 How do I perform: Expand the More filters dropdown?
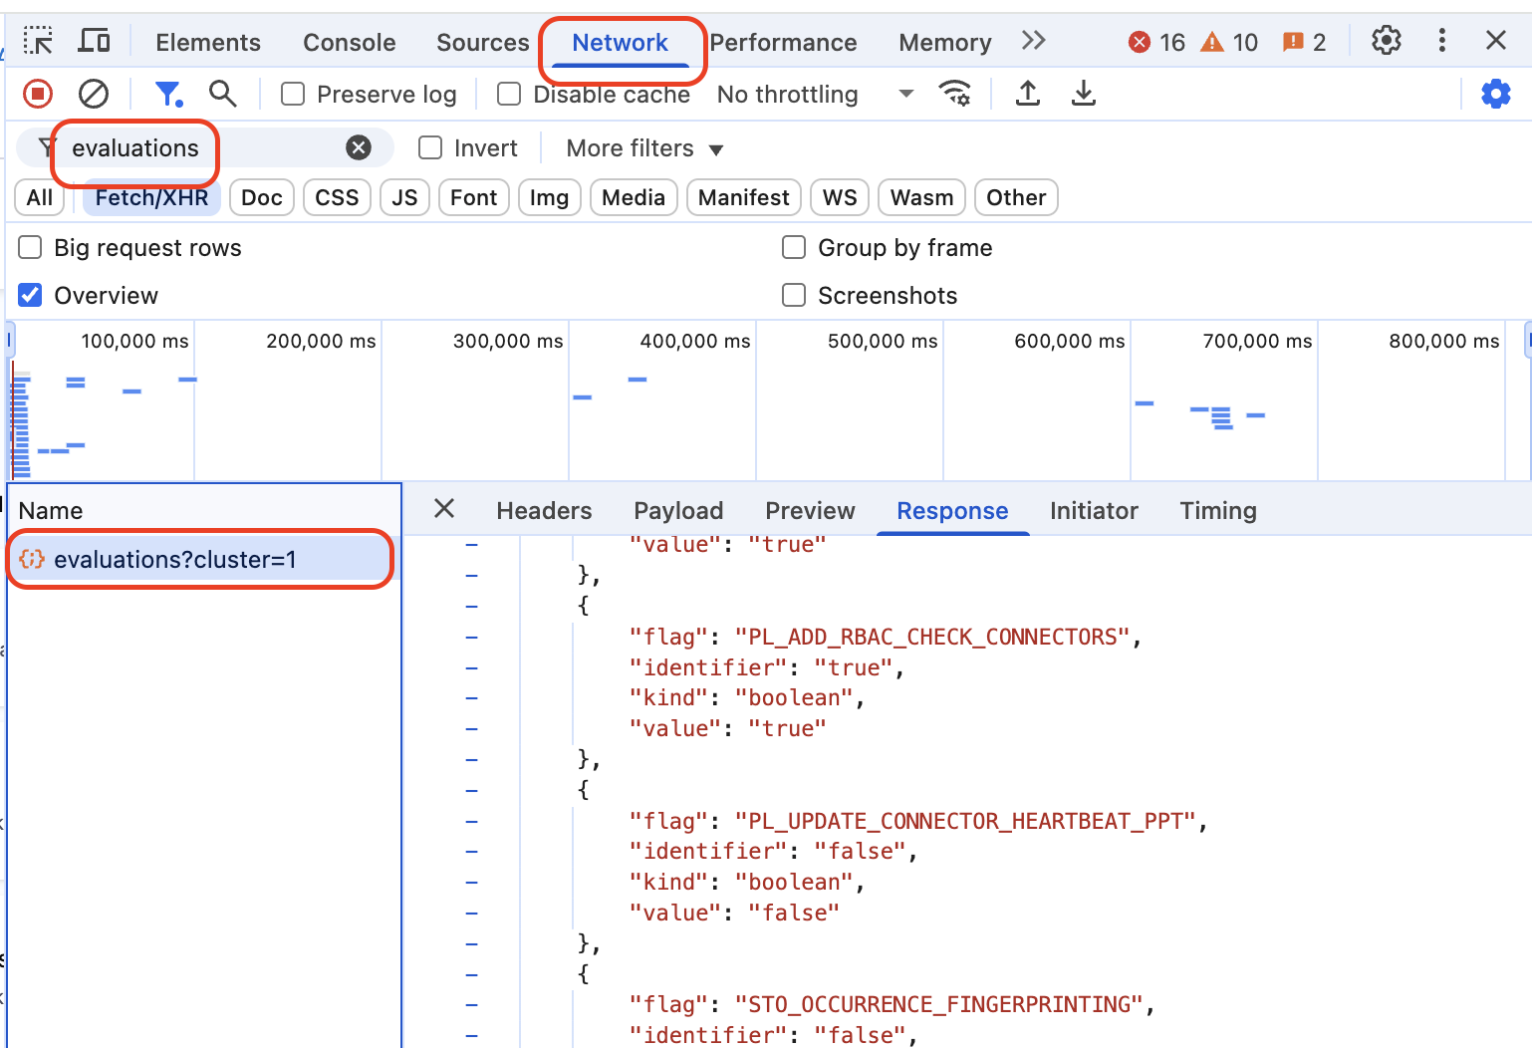(x=643, y=148)
